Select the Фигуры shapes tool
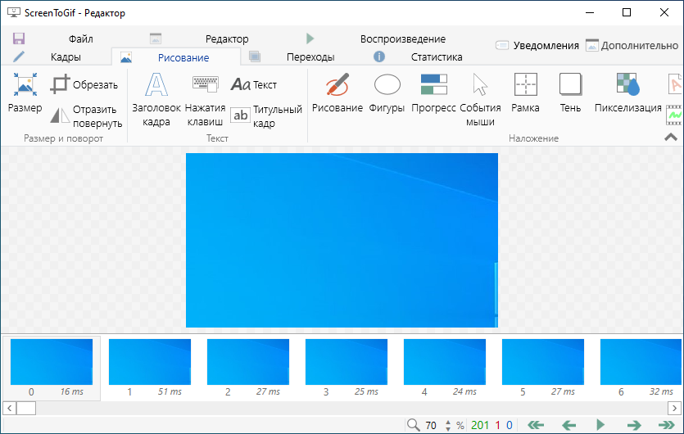The width and height of the screenshot is (684, 434). coord(387,93)
